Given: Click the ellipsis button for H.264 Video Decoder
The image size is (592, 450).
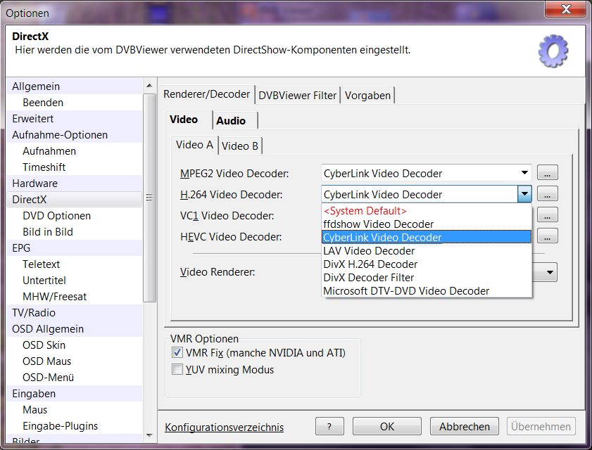Looking at the screenshot, I should click(547, 194).
